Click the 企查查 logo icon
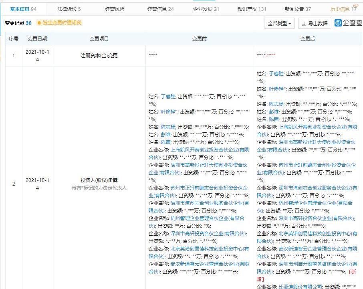Screen dimensions: 363x289 [338, 23]
